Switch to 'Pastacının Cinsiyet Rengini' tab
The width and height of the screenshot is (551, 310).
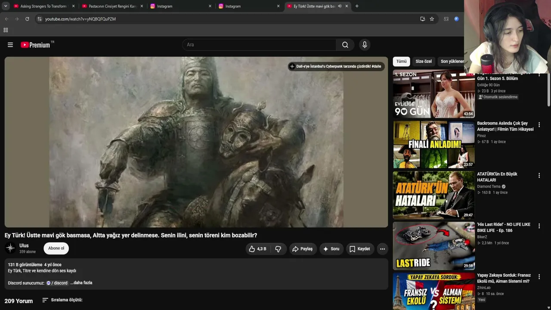coord(112,6)
